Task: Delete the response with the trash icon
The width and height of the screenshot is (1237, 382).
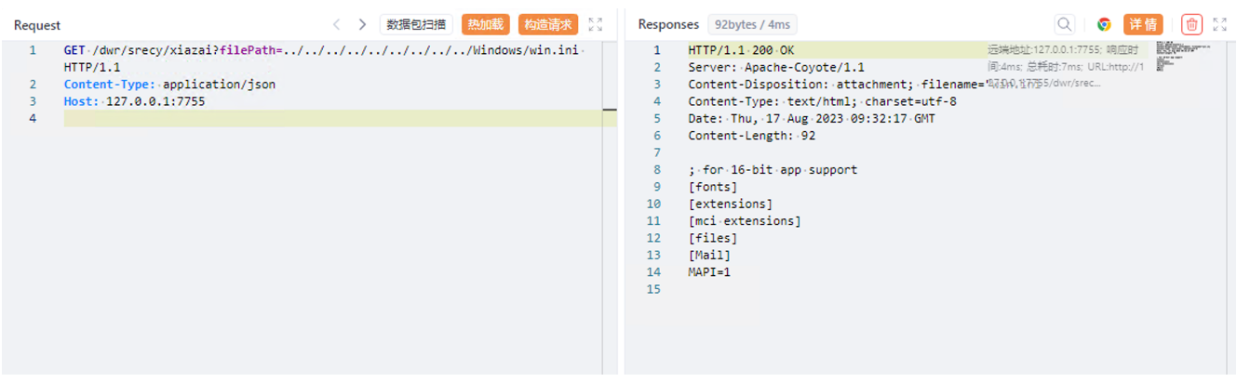Action: click(1191, 25)
